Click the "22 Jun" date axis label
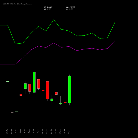Image resolution: width=138 pixels, height=138 pixels. [x=43, y=131]
